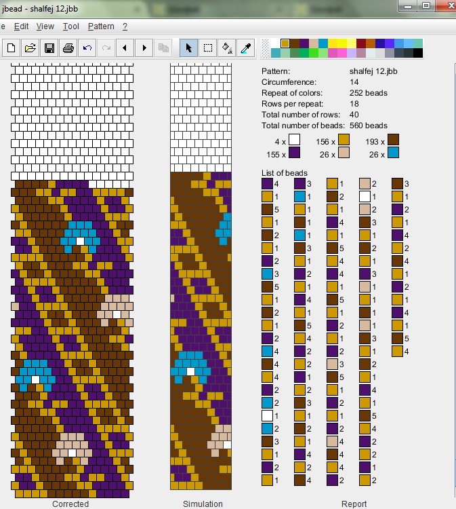
Task: Undo the last action
Action: (87, 48)
